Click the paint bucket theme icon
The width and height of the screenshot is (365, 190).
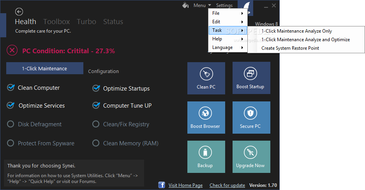tap(185, 5)
